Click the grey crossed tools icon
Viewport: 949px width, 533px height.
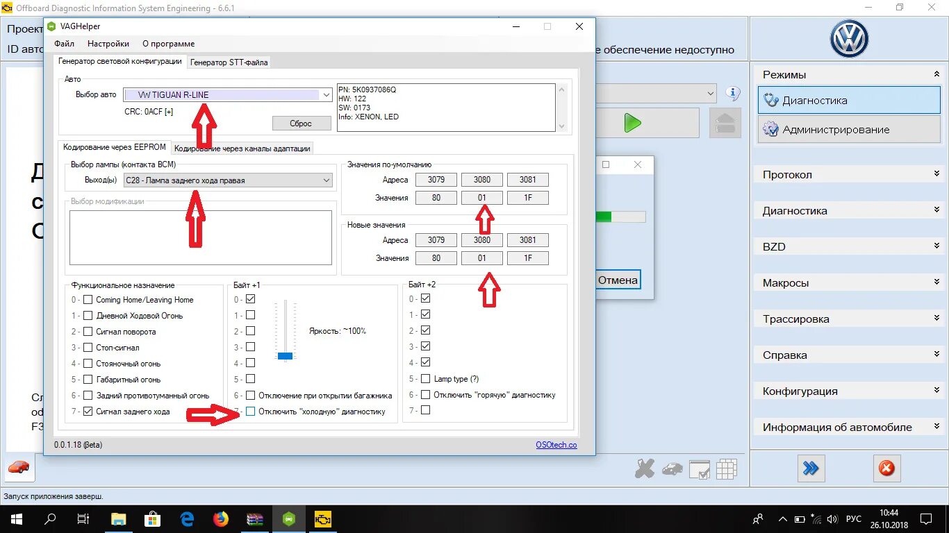point(645,469)
